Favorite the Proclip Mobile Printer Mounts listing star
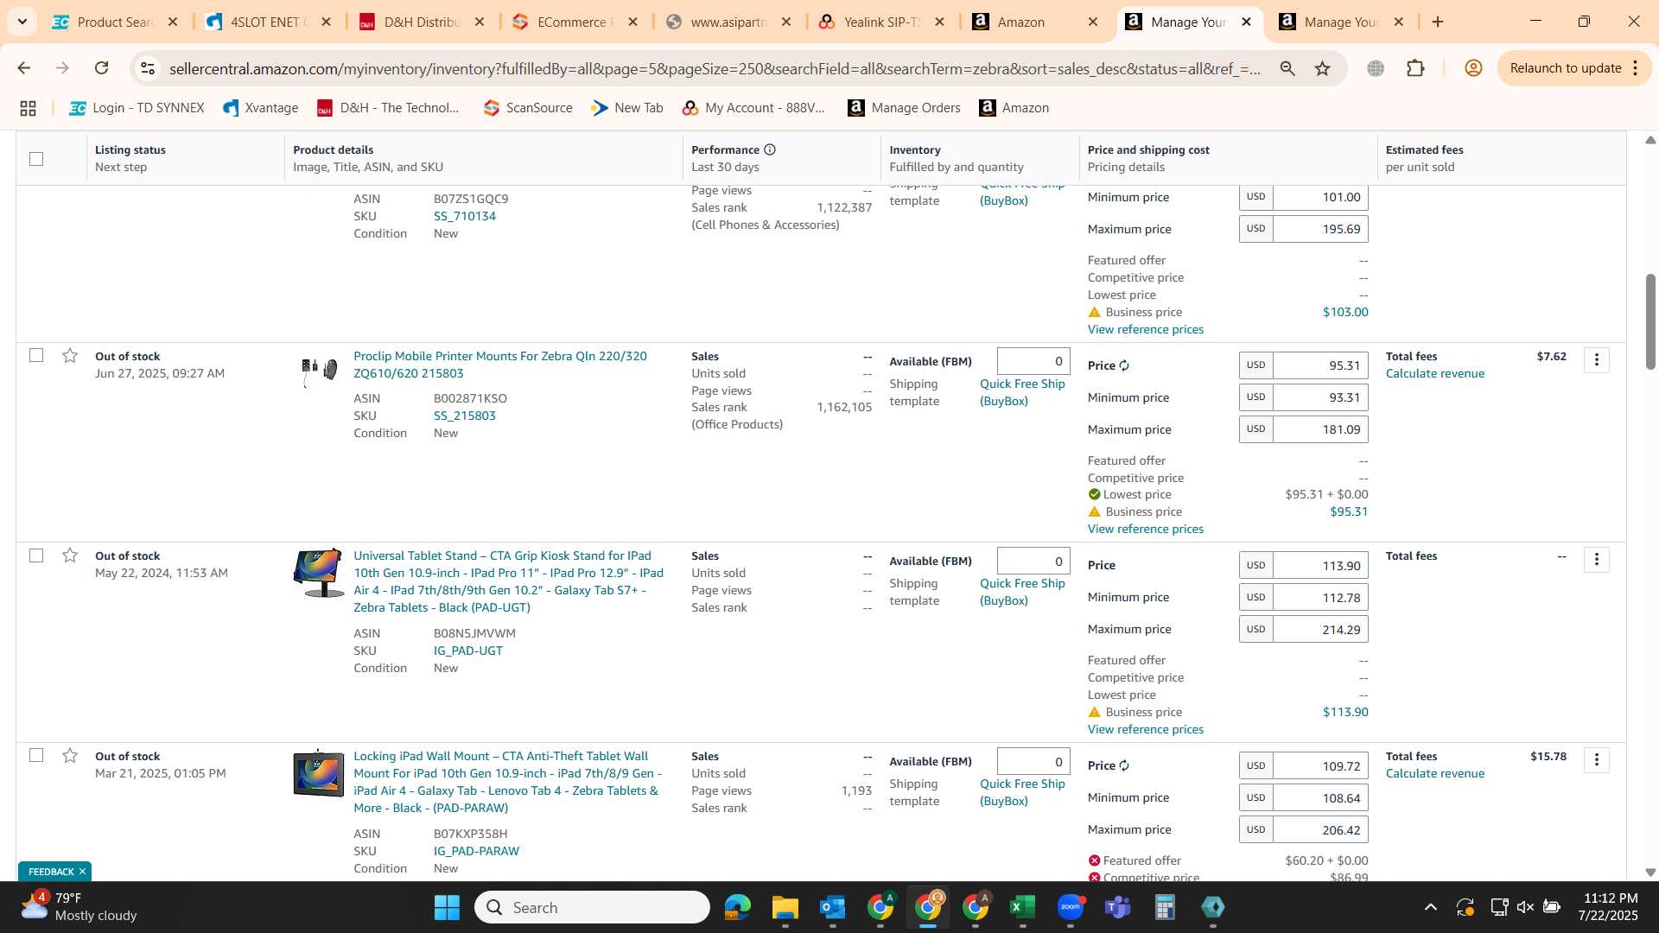This screenshot has width=1659, height=933. 70,356
